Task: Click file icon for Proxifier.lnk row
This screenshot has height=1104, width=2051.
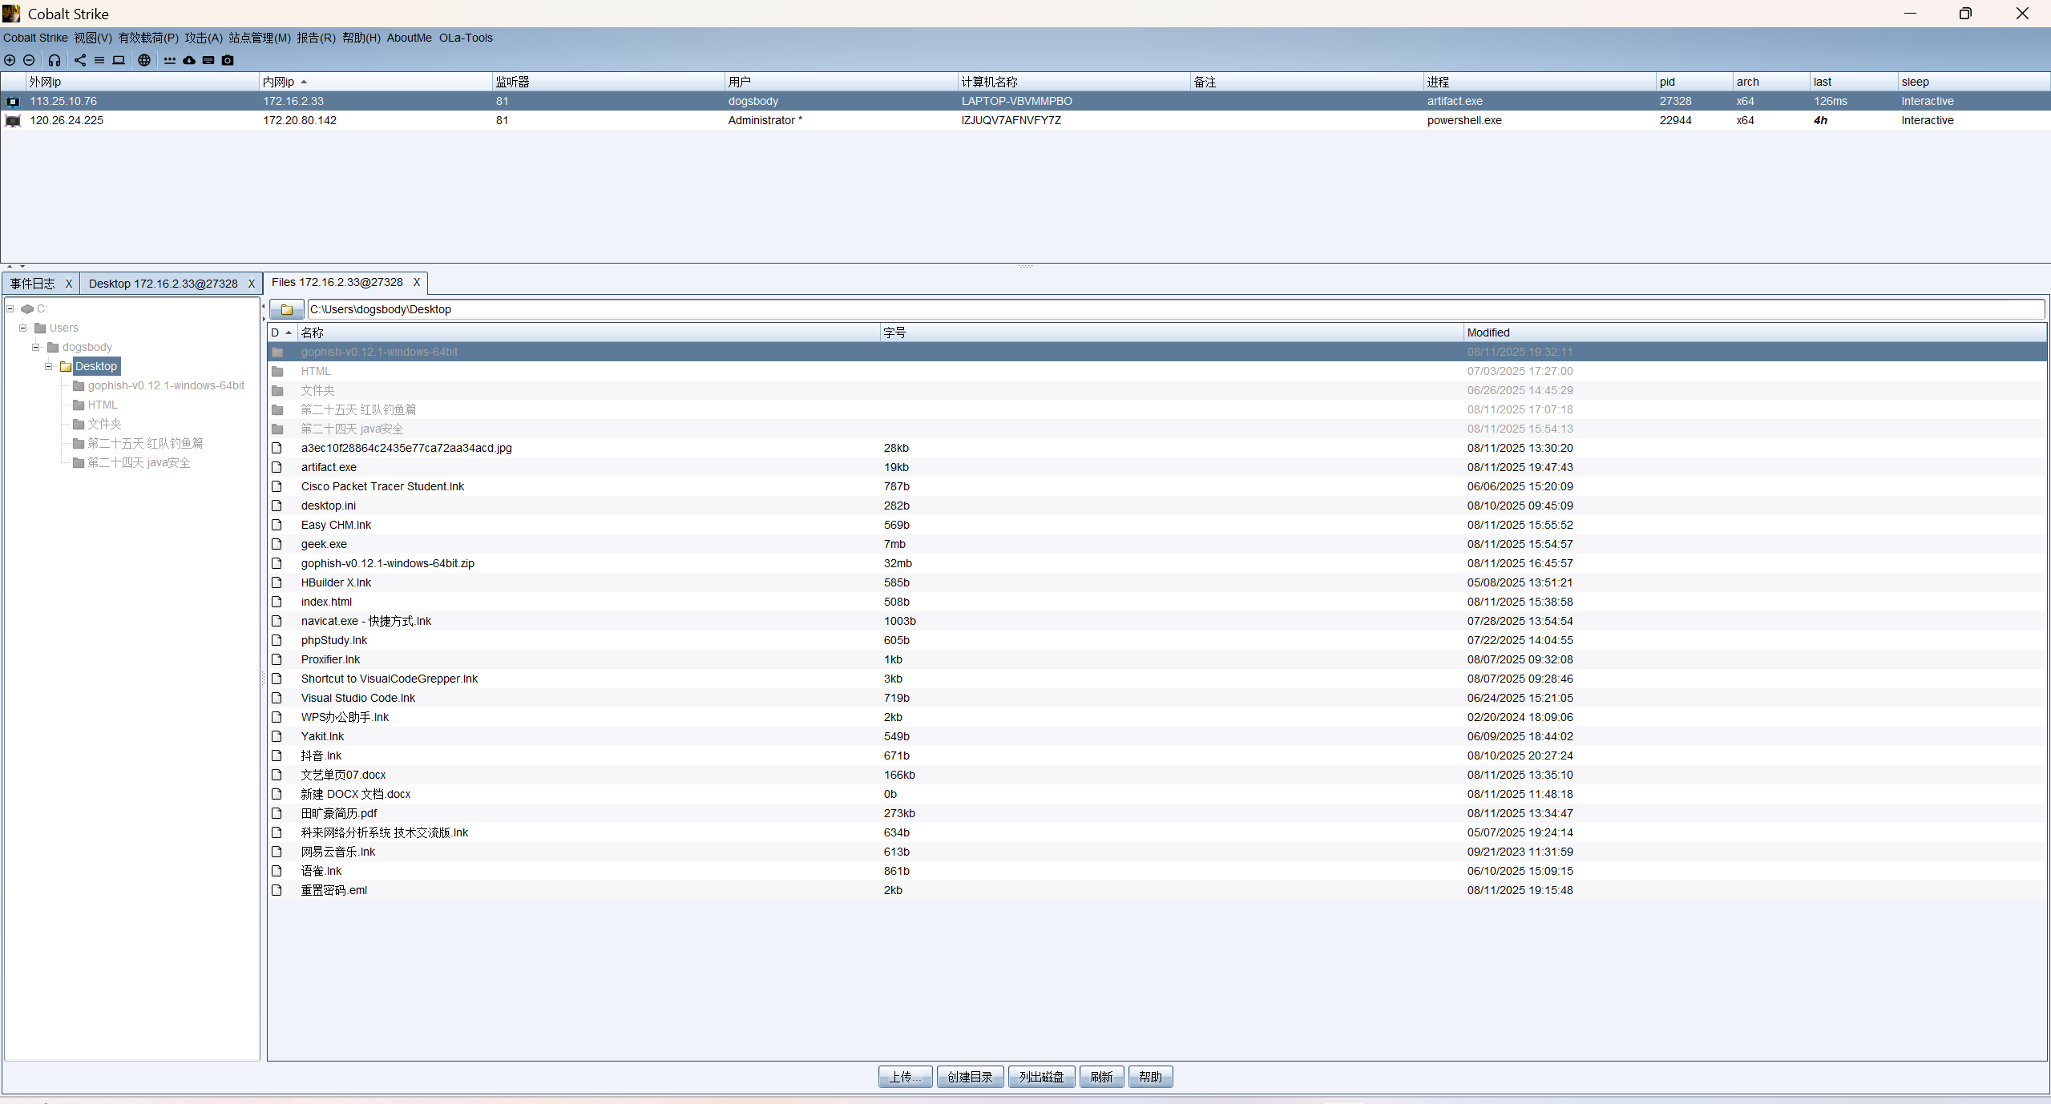Action: (277, 660)
